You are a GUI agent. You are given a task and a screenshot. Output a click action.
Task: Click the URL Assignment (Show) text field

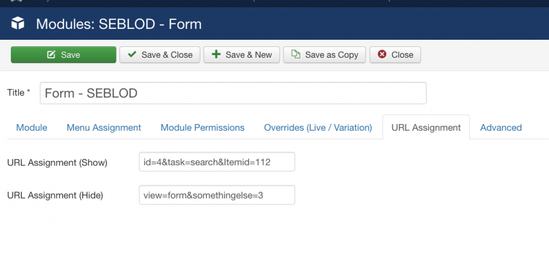pos(217,162)
